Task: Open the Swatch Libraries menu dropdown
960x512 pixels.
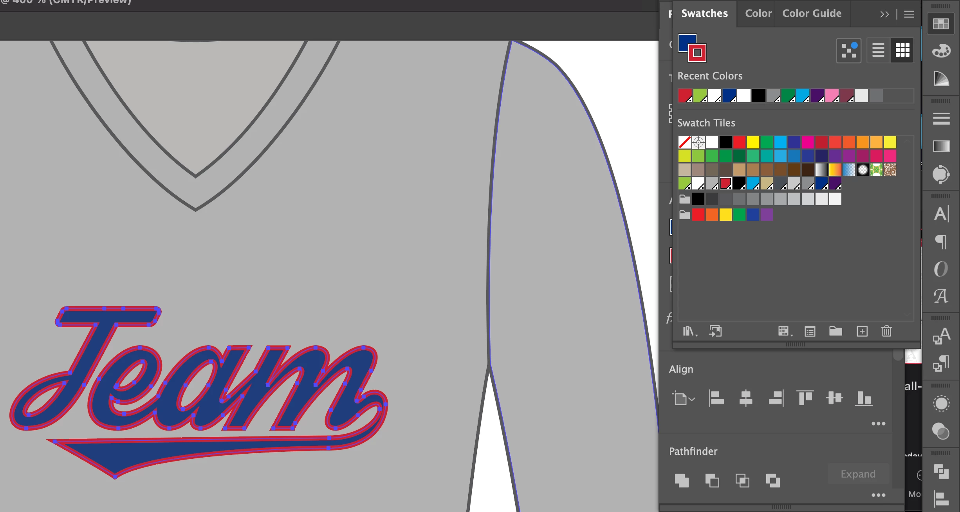Action: [x=690, y=331]
